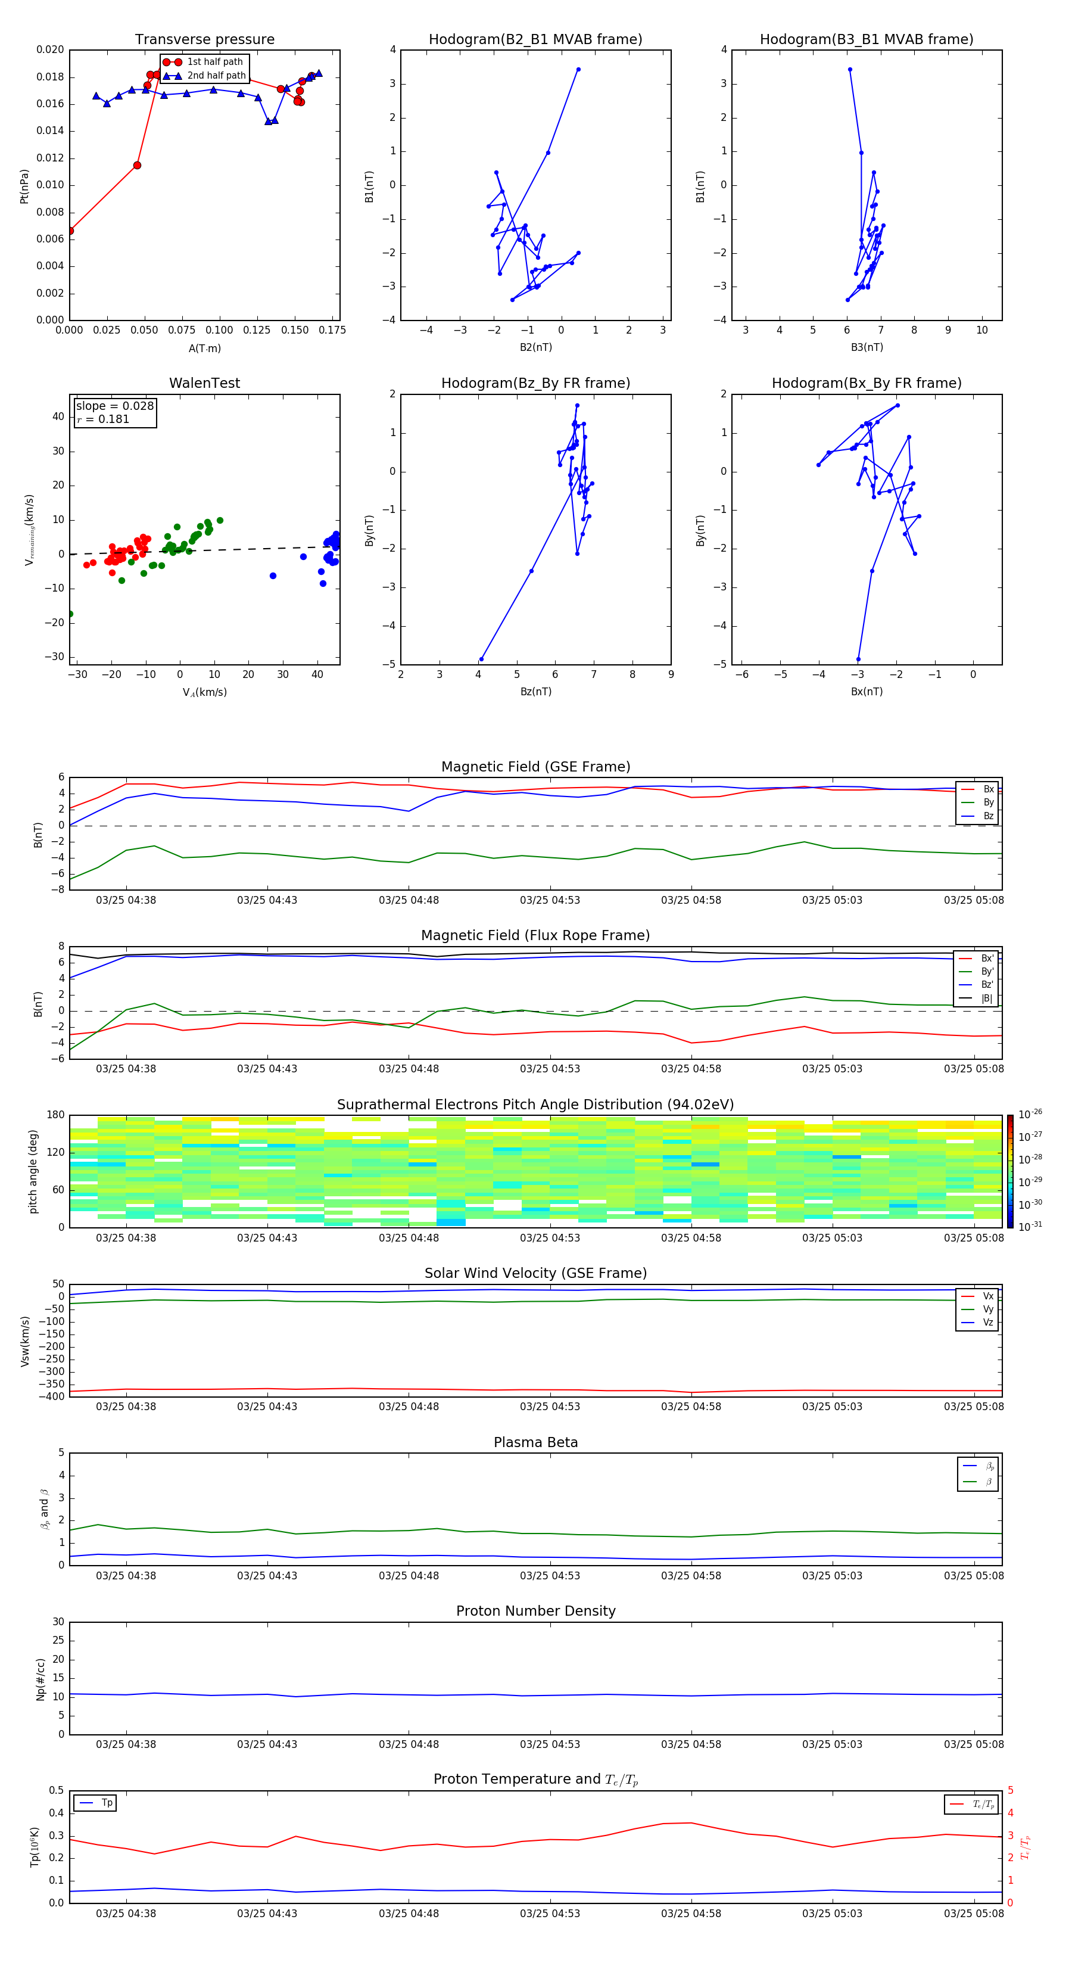This screenshot has width=1072, height=1966.
Task: Click the 'Transverse pressure' plot title
Action: 204,40
